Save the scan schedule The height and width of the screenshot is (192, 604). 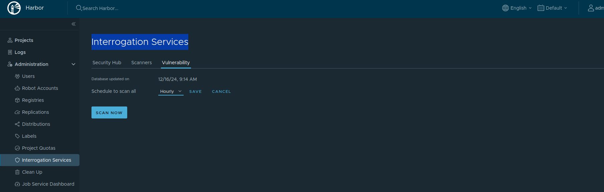[x=195, y=92]
